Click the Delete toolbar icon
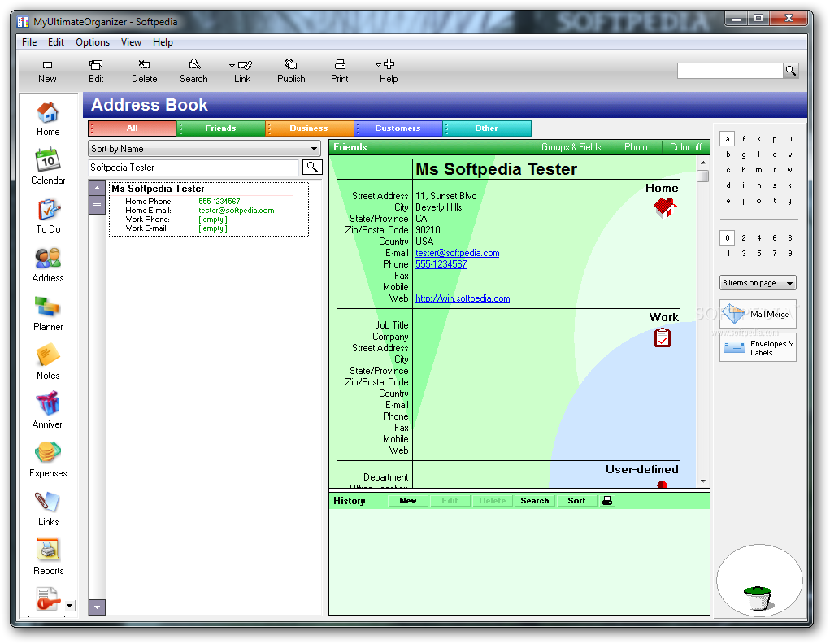This screenshot has width=830, height=644. pyautogui.click(x=144, y=71)
